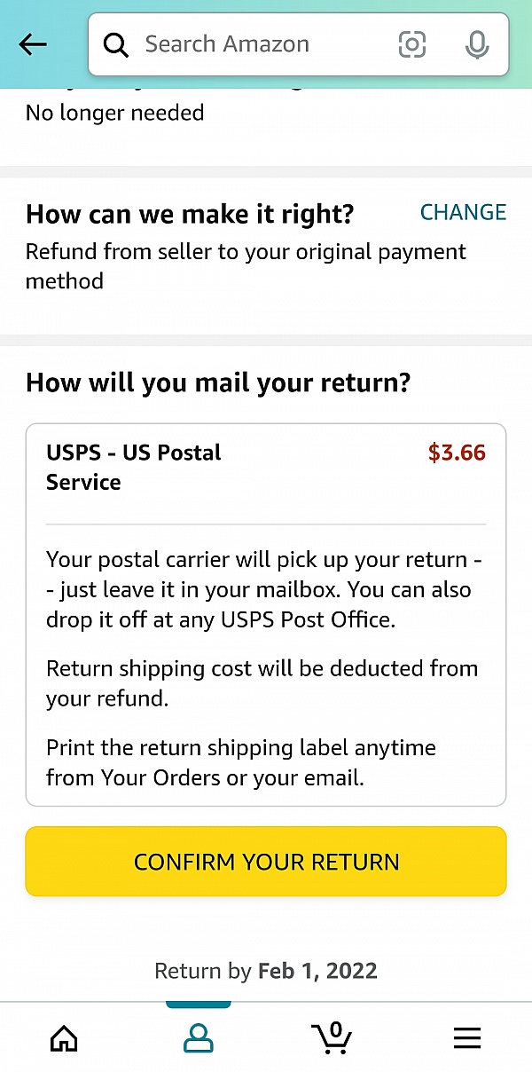Go to the Home tab icon
Image resolution: width=532 pixels, height=1072 pixels.
click(64, 1037)
